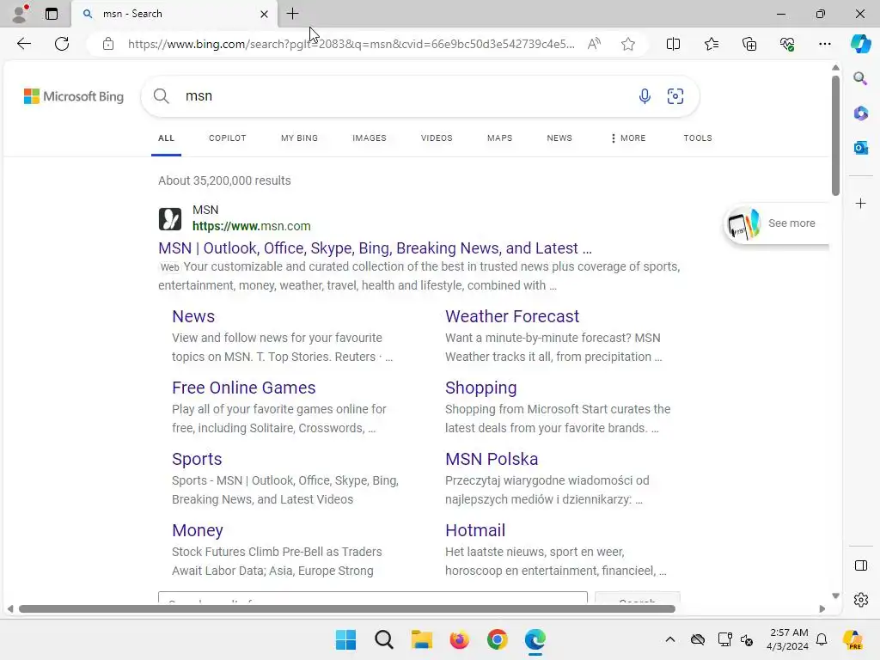Click the magnifier in Bing search box

[x=161, y=96]
